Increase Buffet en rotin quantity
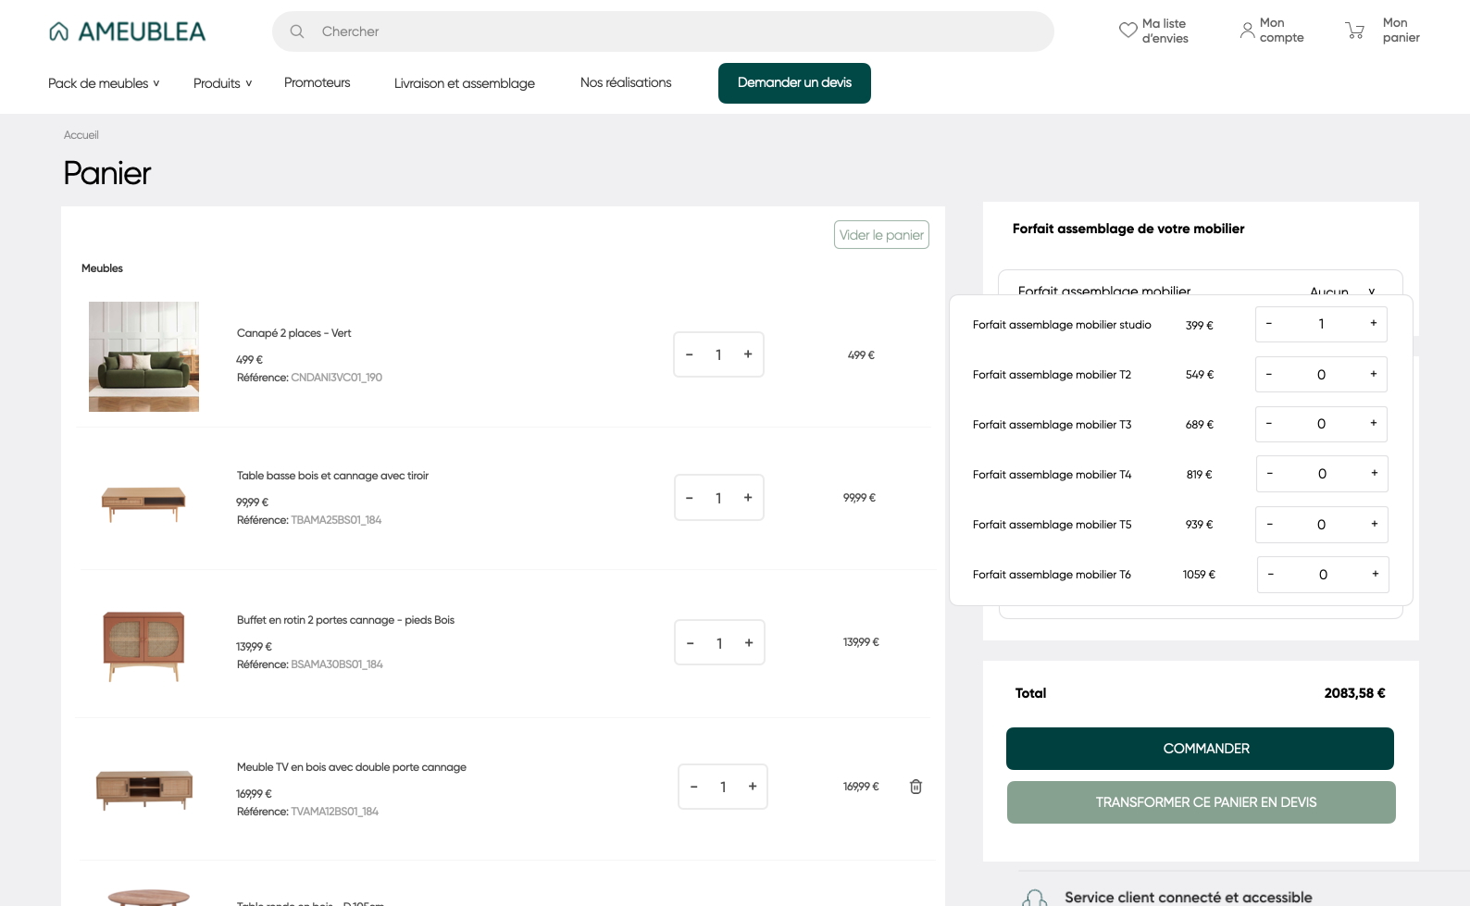The image size is (1470, 906). click(749, 642)
